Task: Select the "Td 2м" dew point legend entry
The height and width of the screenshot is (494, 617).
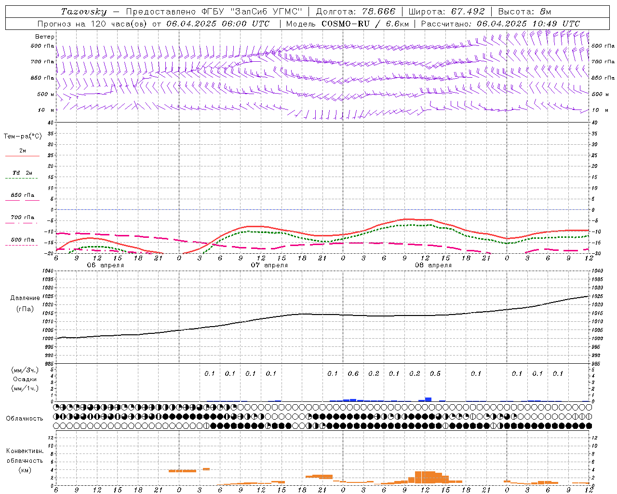Action: [x=23, y=173]
